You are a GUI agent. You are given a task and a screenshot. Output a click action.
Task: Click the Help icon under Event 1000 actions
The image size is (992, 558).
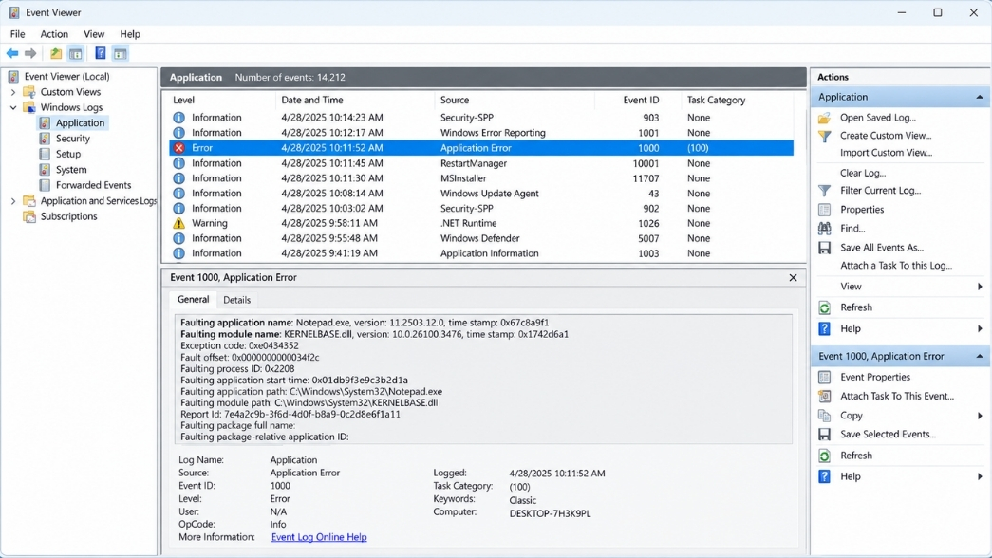824,476
